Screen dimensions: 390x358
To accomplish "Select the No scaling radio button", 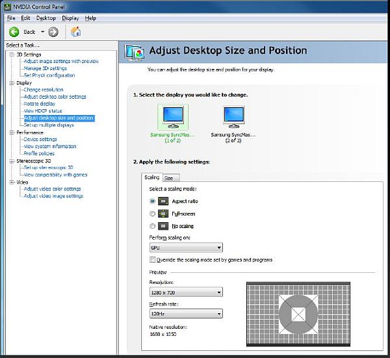I will (x=153, y=226).
